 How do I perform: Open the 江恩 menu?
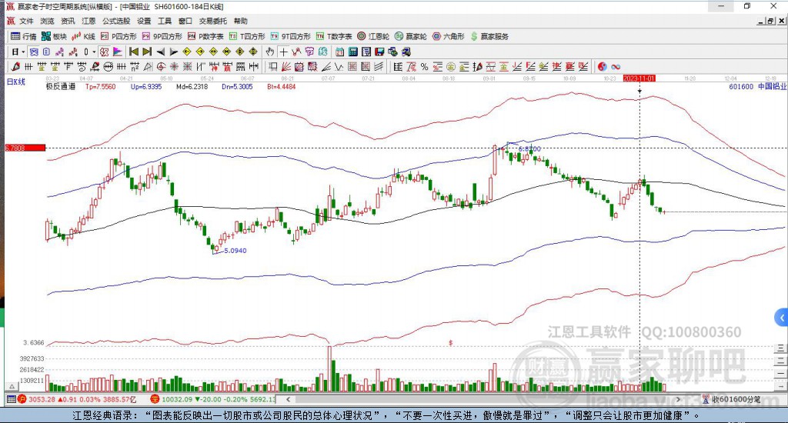tap(88, 21)
